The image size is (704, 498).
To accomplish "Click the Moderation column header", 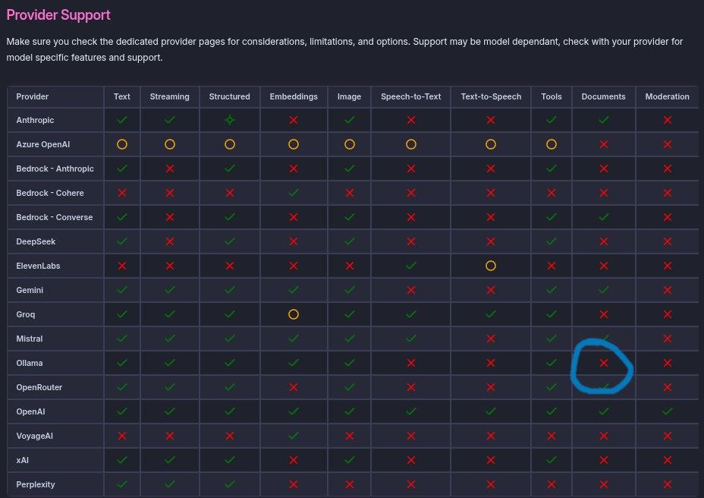I will tap(667, 96).
